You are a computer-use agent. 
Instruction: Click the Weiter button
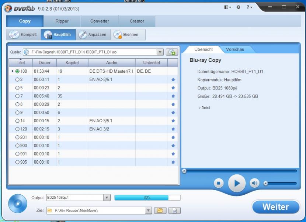pyautogui.click(x=275, y=207)
